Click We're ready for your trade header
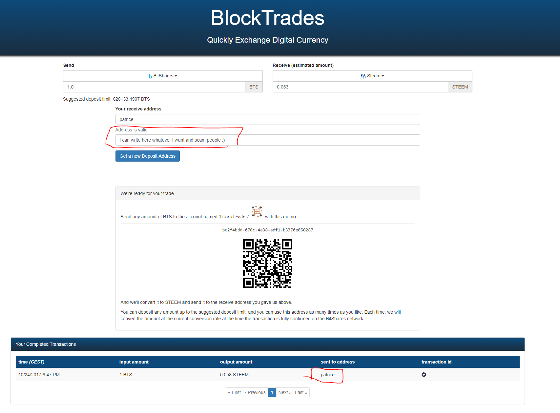Viewport: 560px width, 413px height. [x=268, y=193]
